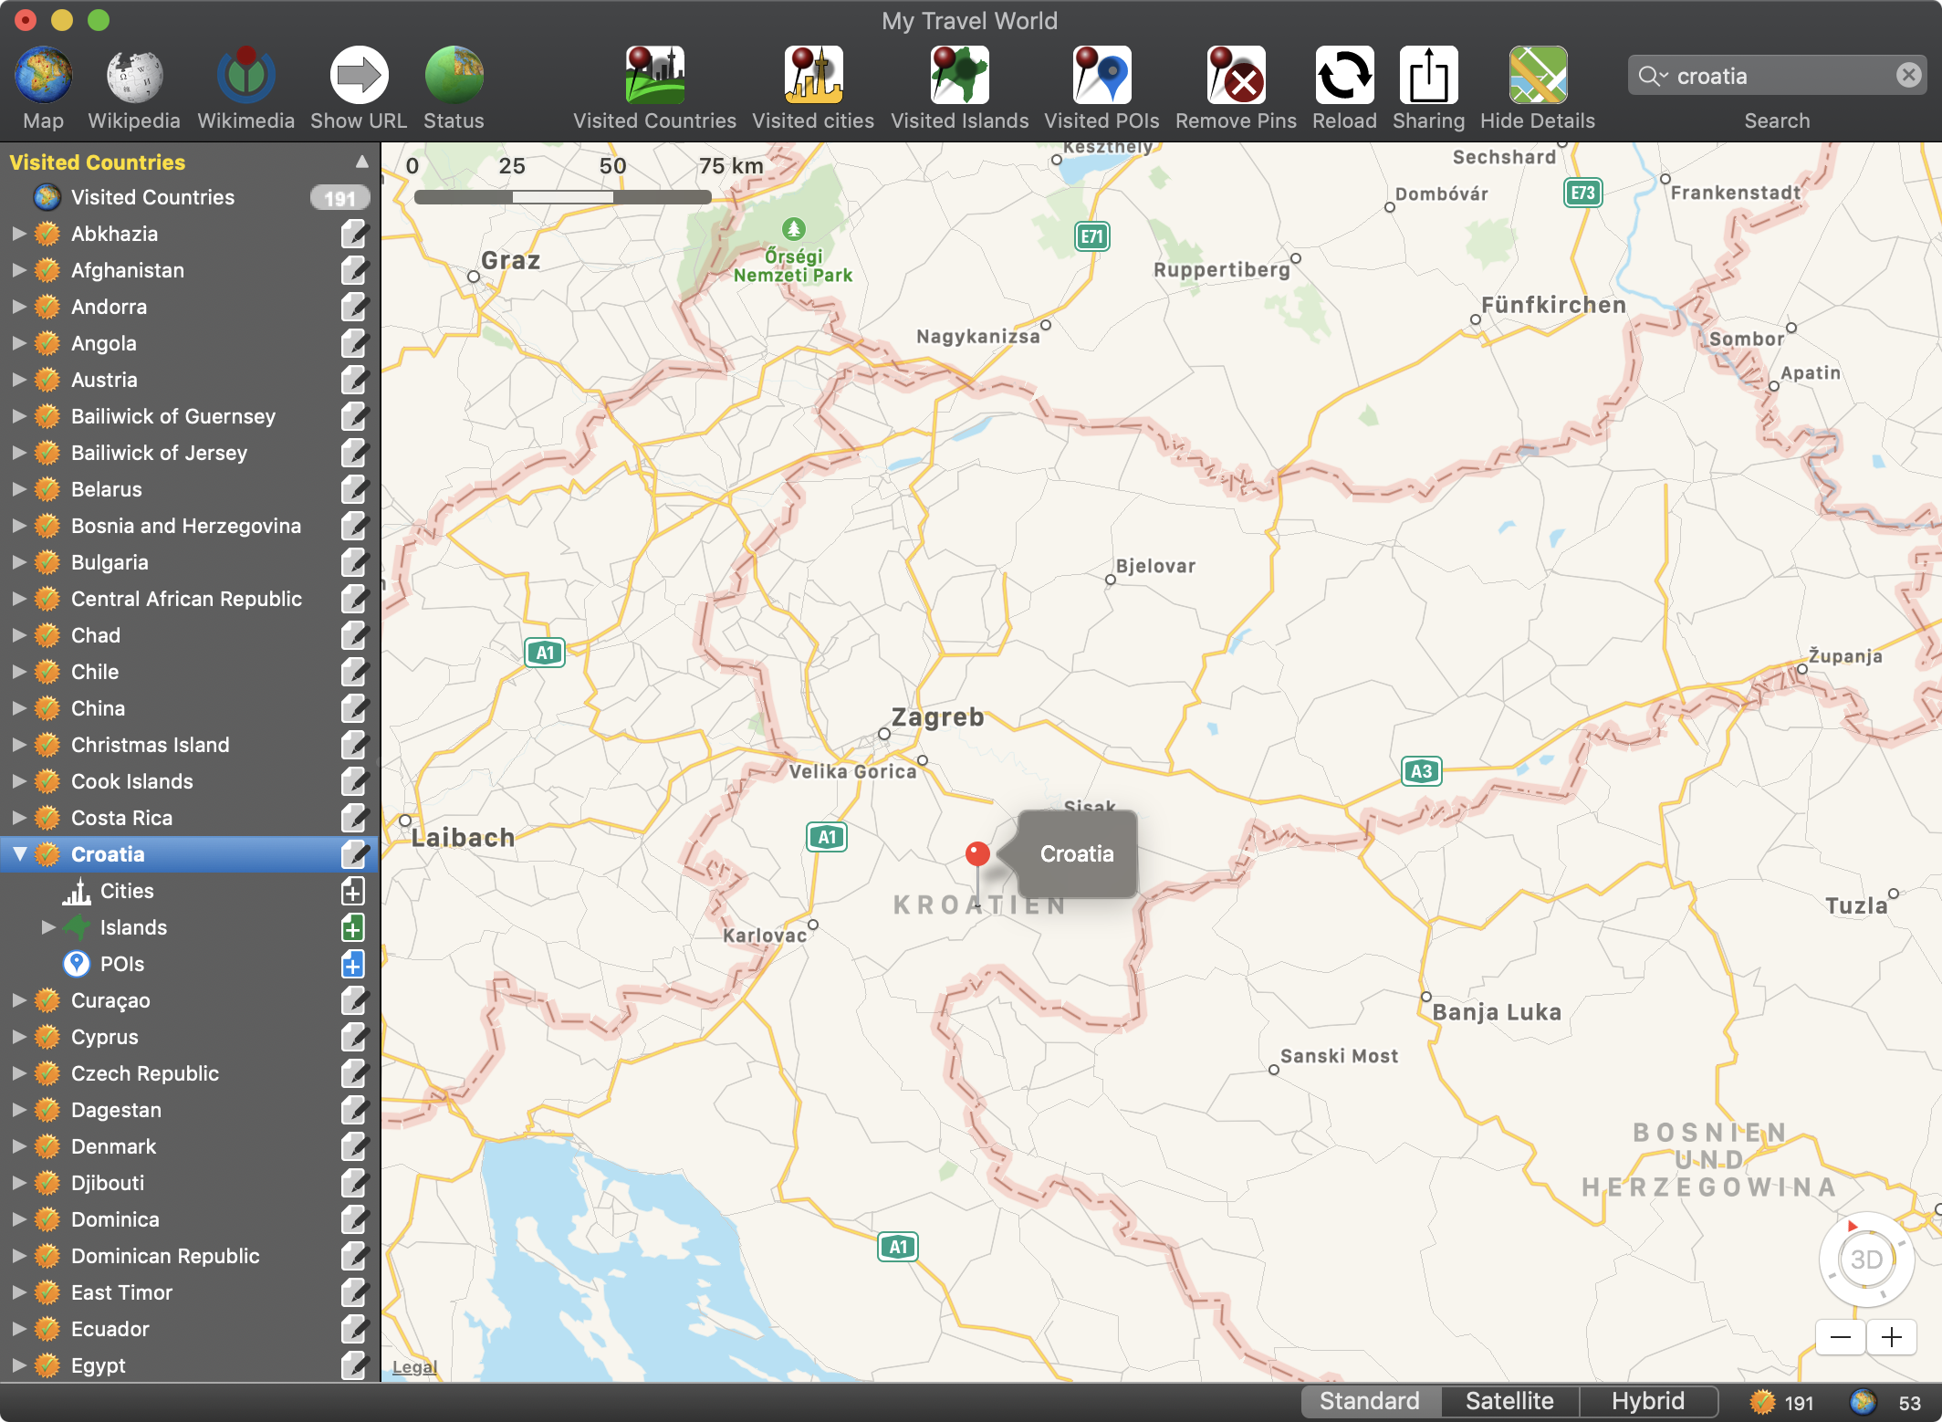Expand the Cyprus tree row
The image size is (1942, 1422).
[x=19, y=1037]
